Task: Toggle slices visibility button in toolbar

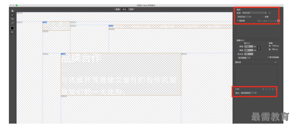Action: point(12,32)
